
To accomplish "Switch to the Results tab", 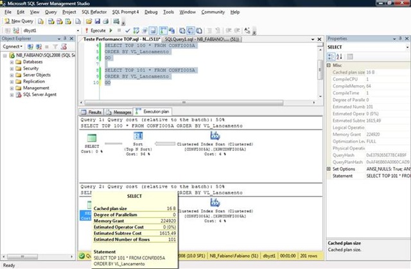I will [92, 111].
